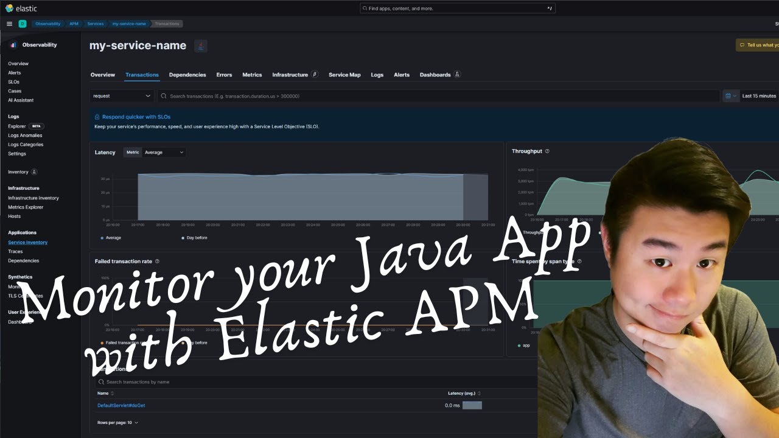779x438 pixels.
Task: Sort by the Name column arrow icon
Action: [x=112, y=394]
